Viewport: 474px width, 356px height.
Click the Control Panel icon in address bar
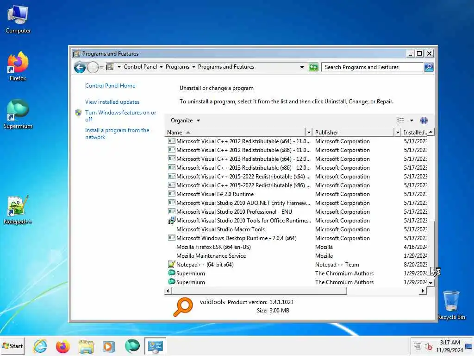point(110,67)
